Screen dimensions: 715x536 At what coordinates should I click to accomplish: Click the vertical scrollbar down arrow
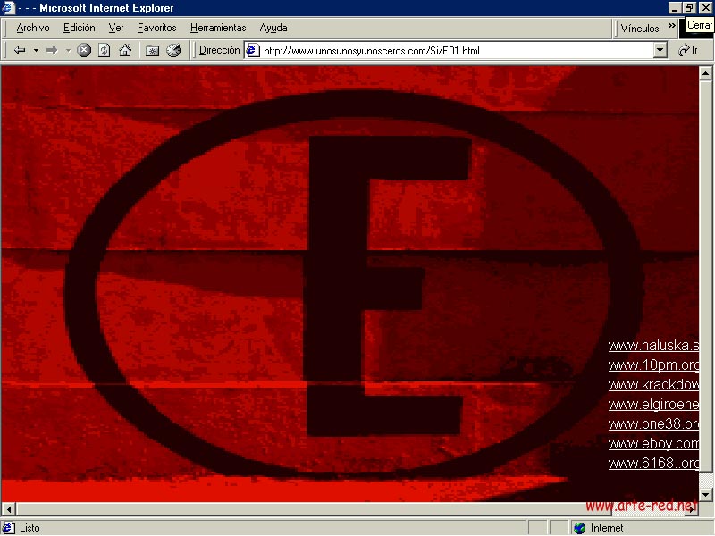(x=705, y=494)
